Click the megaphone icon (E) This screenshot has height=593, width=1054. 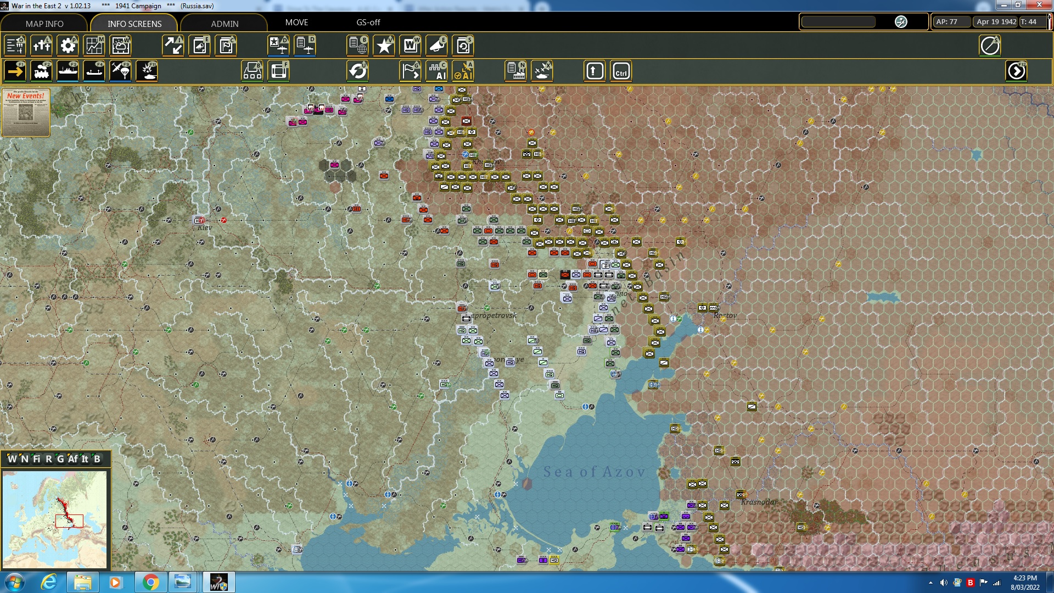click(437, 46)
